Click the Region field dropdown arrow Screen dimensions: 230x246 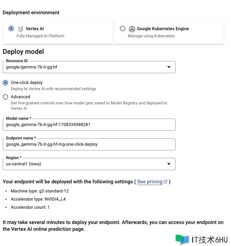(169, 164)
